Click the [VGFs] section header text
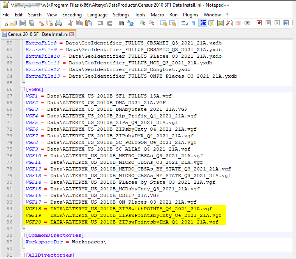 coord(35,89)
